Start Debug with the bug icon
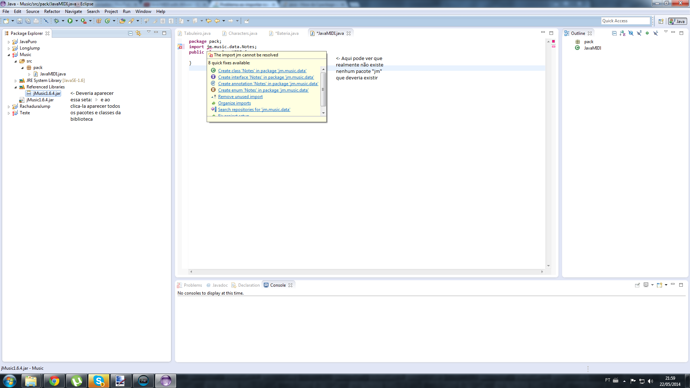The height and width of the screenshot is (388, 690). (x=56, y=21)
